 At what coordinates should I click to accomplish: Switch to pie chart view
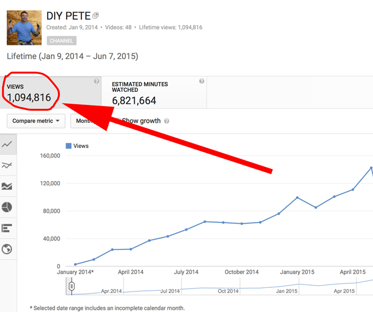(7, 207)
